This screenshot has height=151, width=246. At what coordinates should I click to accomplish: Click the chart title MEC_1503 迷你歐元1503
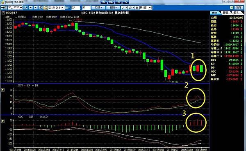97,13
